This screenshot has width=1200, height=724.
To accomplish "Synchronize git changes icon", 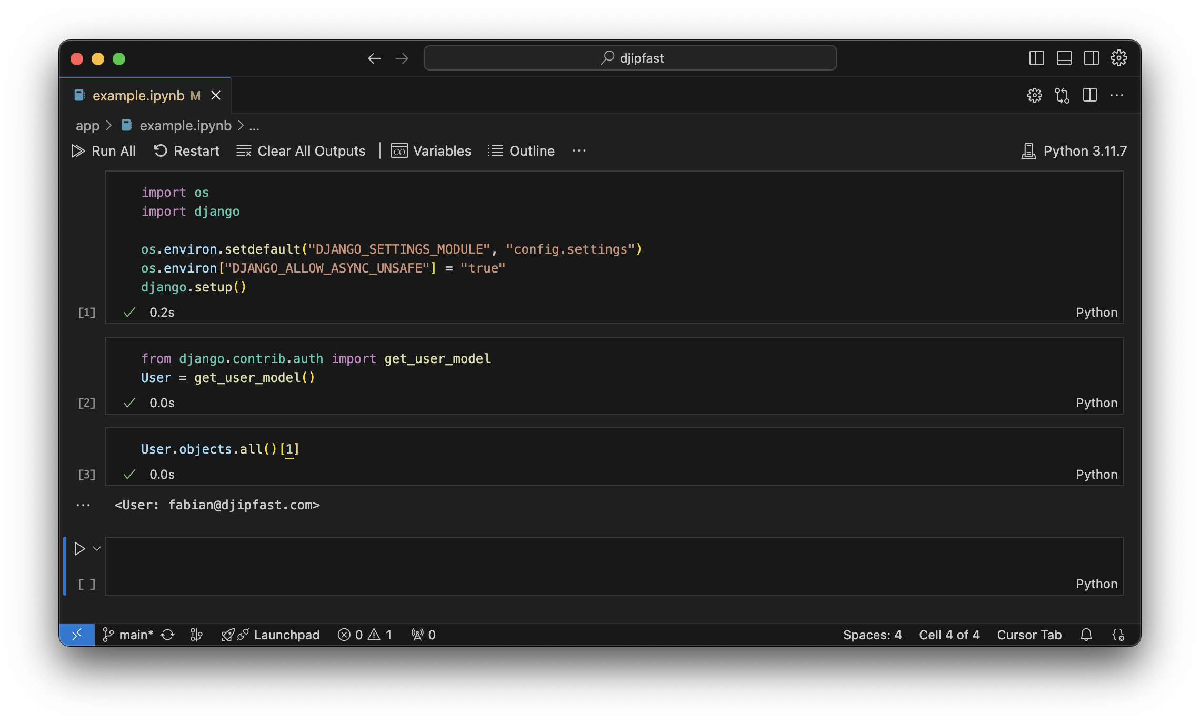I will (168, 635).
